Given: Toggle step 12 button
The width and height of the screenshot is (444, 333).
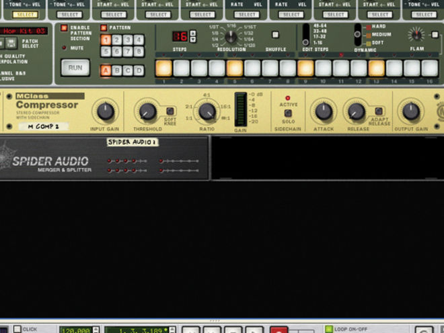Looking at the screenshot, I should coord(359,68).
